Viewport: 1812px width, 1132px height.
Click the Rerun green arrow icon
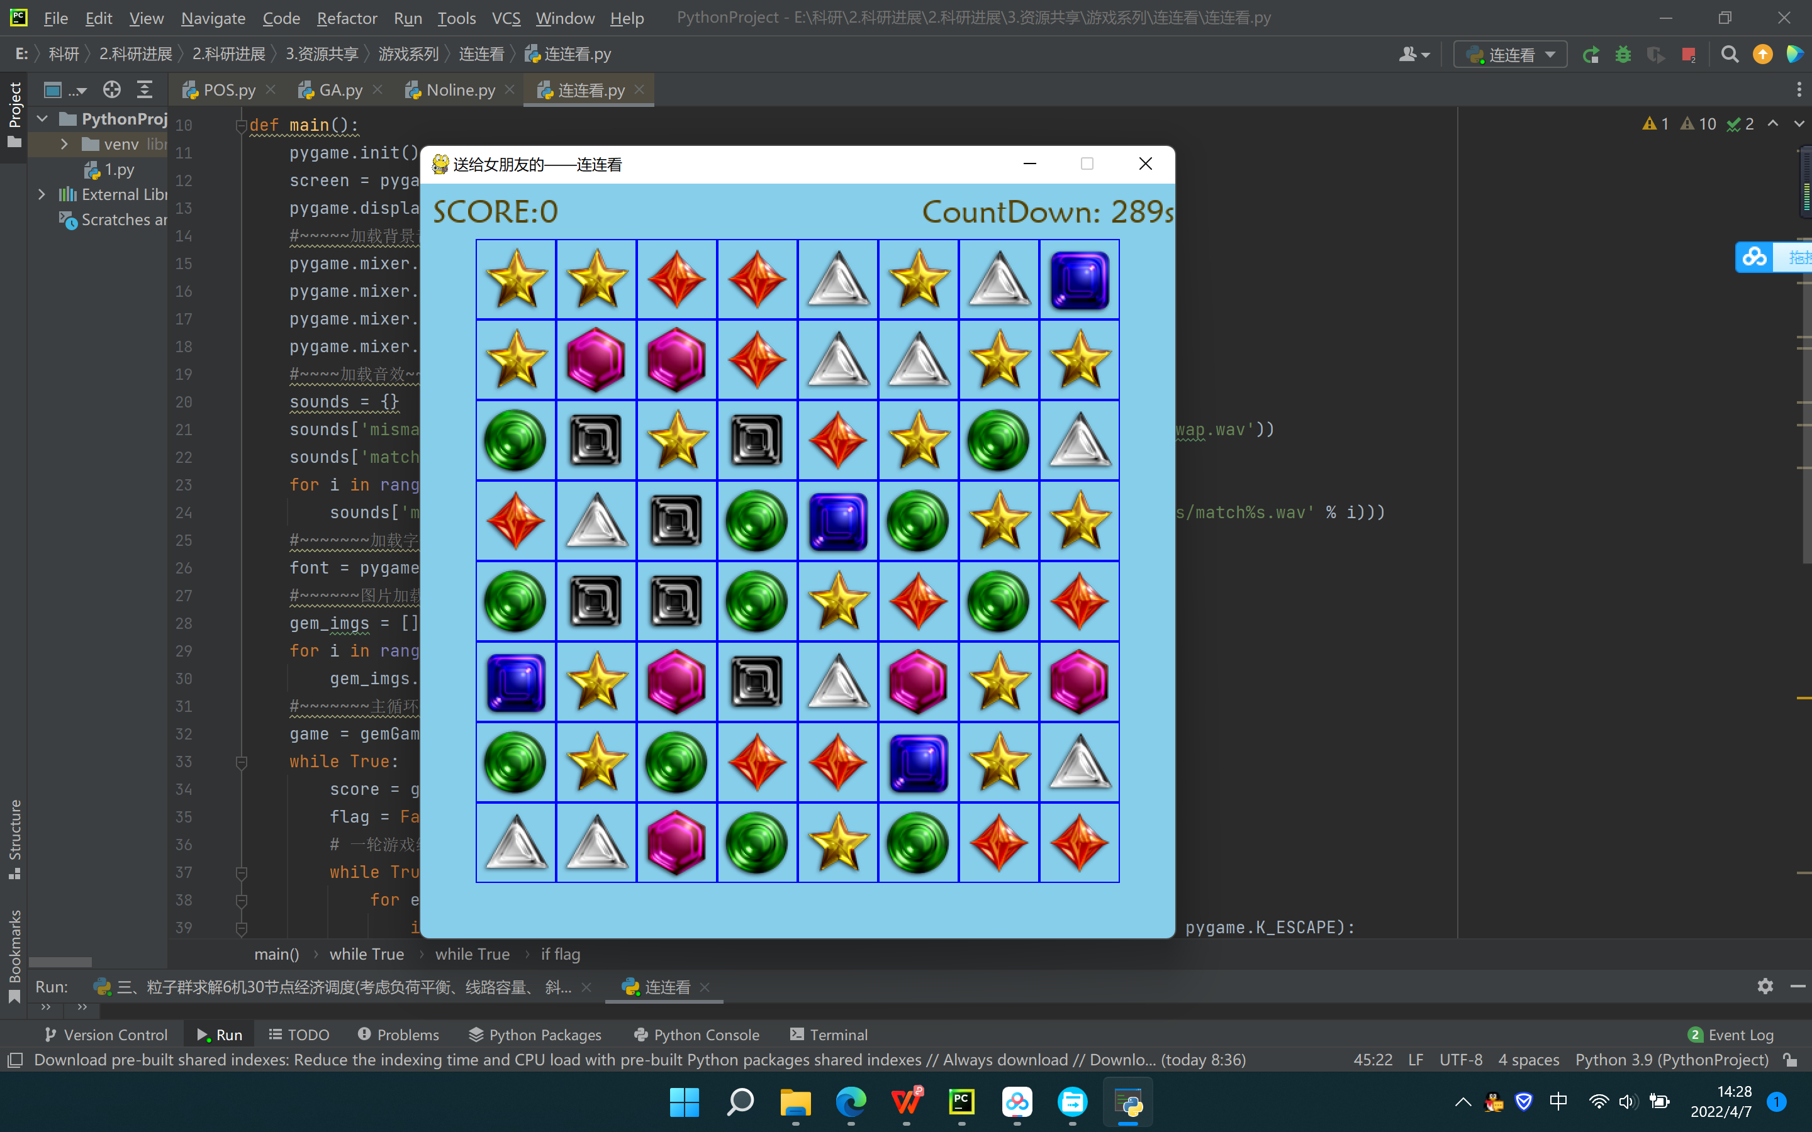[x=1591, y=55]
